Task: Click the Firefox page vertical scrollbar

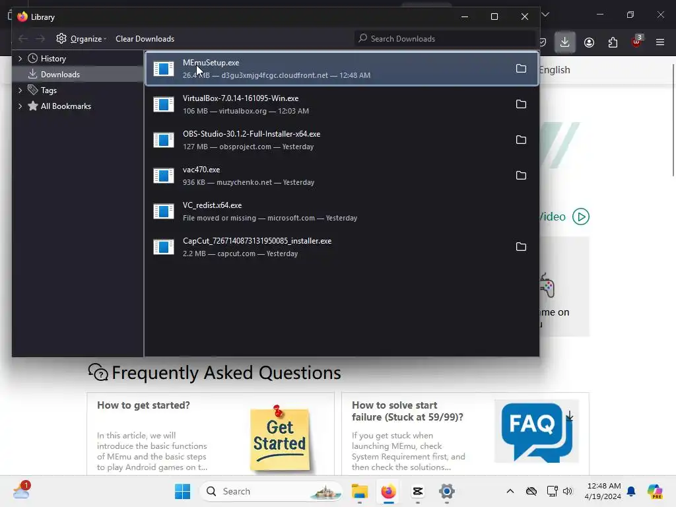Action: pyautogui.click(x=673, y=119)
